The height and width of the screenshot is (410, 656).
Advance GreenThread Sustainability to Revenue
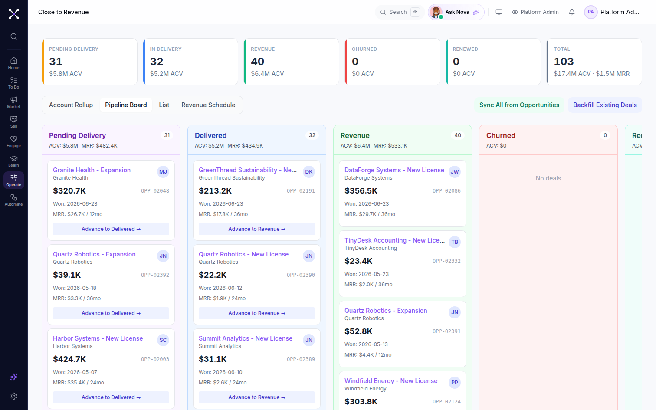pos(257,229)
